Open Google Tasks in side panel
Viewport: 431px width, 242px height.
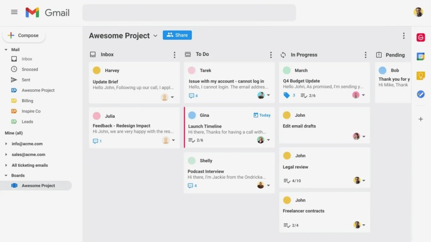click(420, 95)
